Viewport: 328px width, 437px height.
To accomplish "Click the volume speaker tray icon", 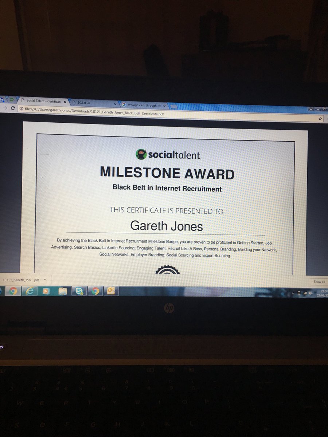I will click(311, 293).
